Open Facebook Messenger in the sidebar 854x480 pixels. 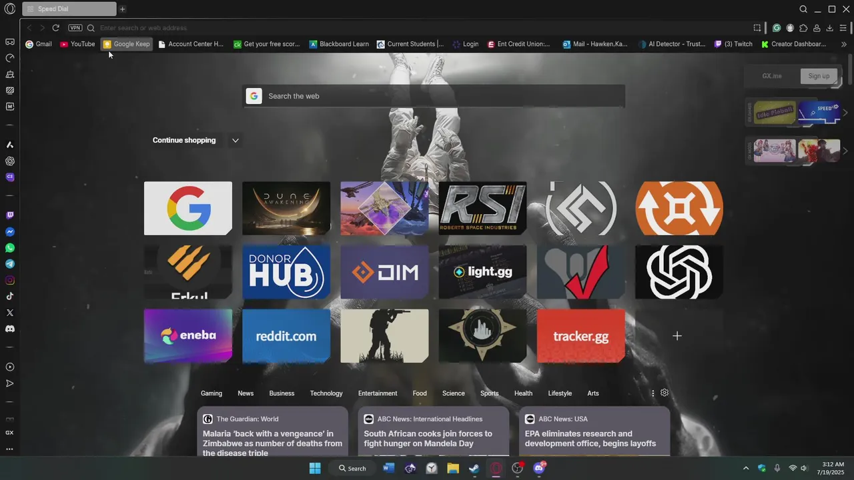[10, 232]
